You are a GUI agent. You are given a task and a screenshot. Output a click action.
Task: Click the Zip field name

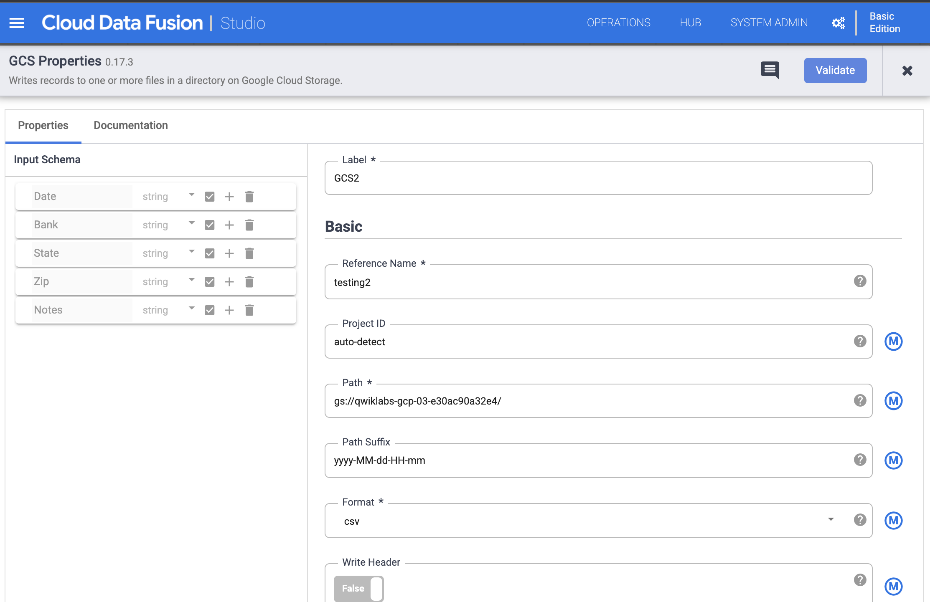pyautogui.click(x=82, y=281)
